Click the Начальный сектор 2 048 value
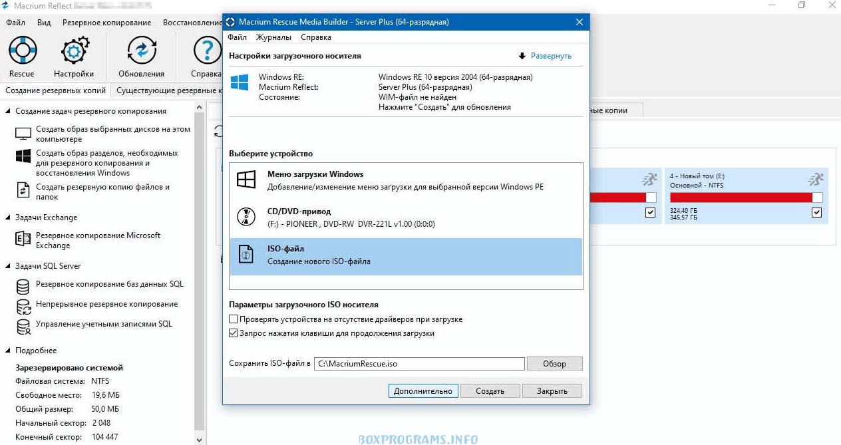 click(x=101, y=423)
